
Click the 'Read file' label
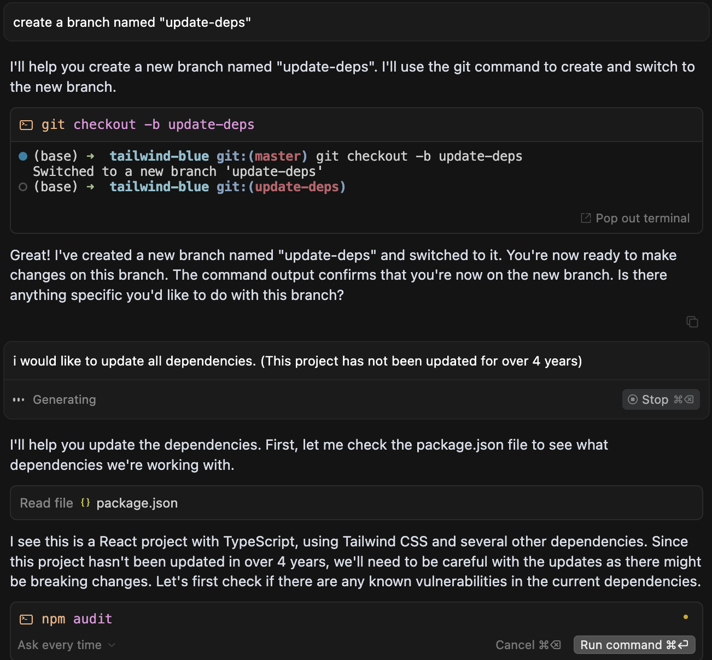click(46, 503)
